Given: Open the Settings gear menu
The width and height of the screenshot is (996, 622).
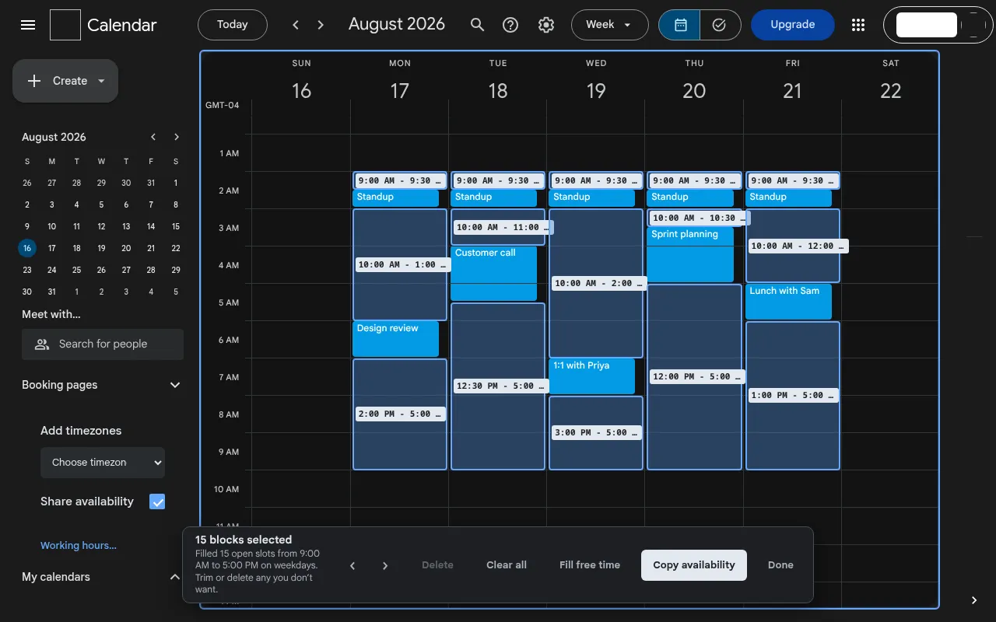Looking at the screenshot, I should point(546,25).
